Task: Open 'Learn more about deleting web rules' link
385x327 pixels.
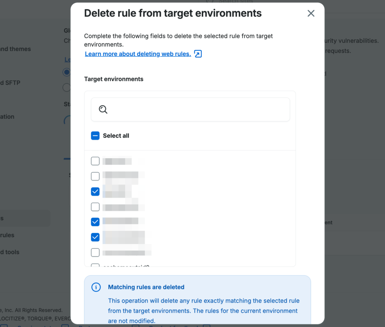Action: pyautogui.click(x=138, y=54)
